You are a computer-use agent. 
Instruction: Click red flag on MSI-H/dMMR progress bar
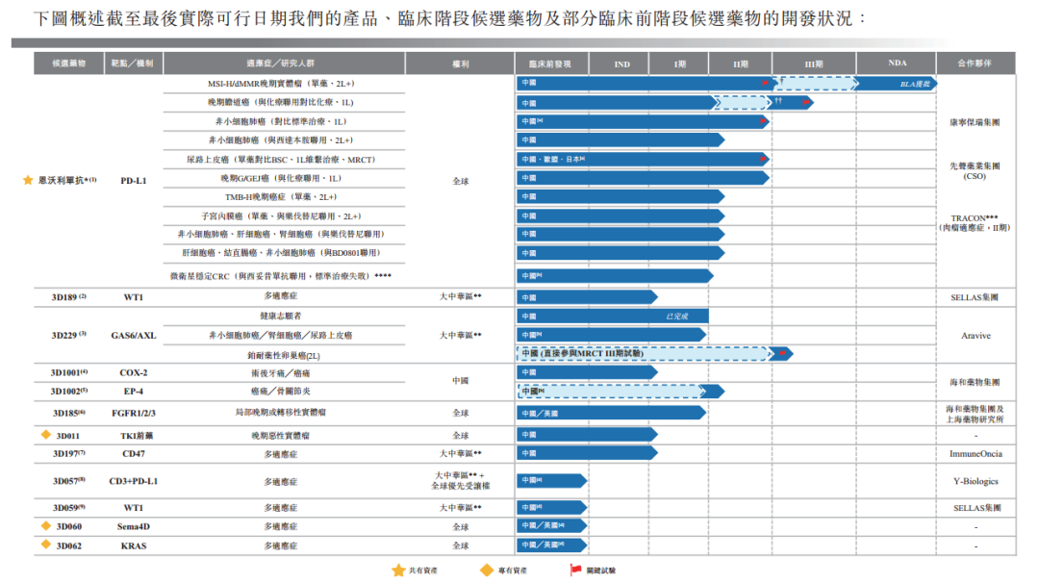[766, 84]
